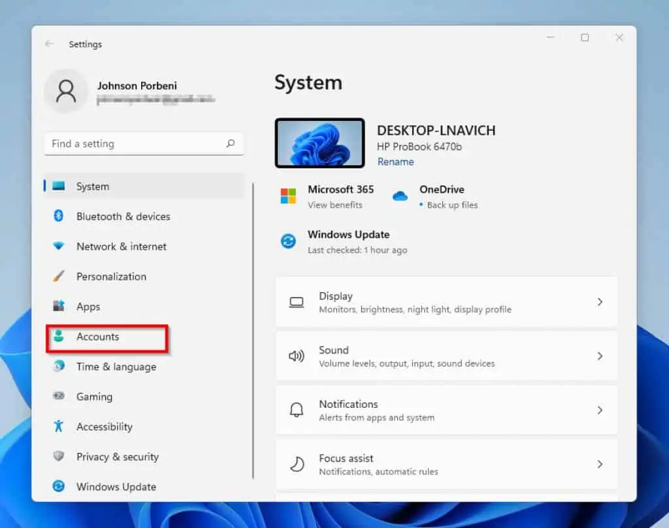This screenshot has height=528, width=669.
Task: Click the back arrow in Settings
Action: [x=50, y=44]
